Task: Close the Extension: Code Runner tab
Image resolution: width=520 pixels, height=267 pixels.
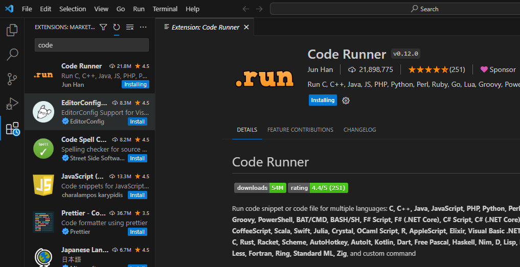Action: [x=246, y=27]
